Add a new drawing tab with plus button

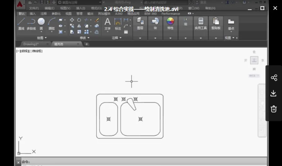click(87, 44)
